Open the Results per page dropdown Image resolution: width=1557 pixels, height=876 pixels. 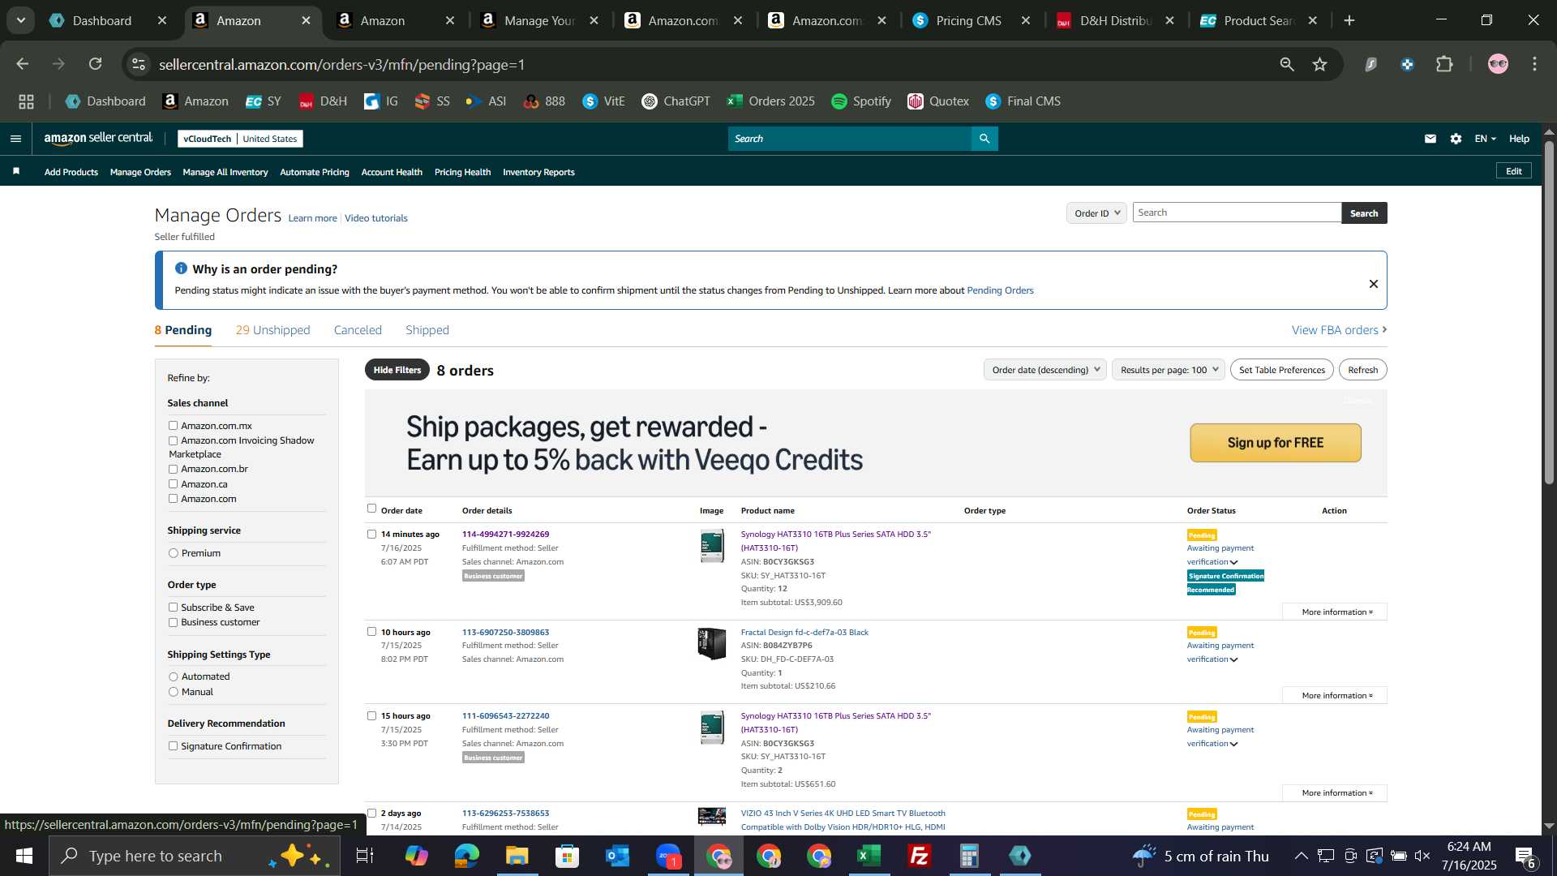pos(1169,370)
